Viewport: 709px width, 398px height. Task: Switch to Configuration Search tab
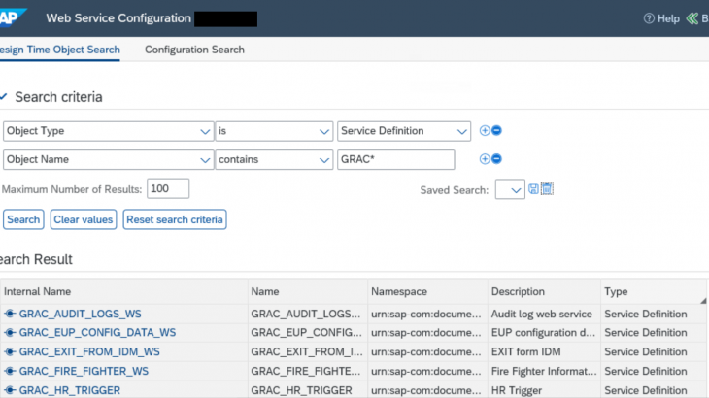point(194,50)
